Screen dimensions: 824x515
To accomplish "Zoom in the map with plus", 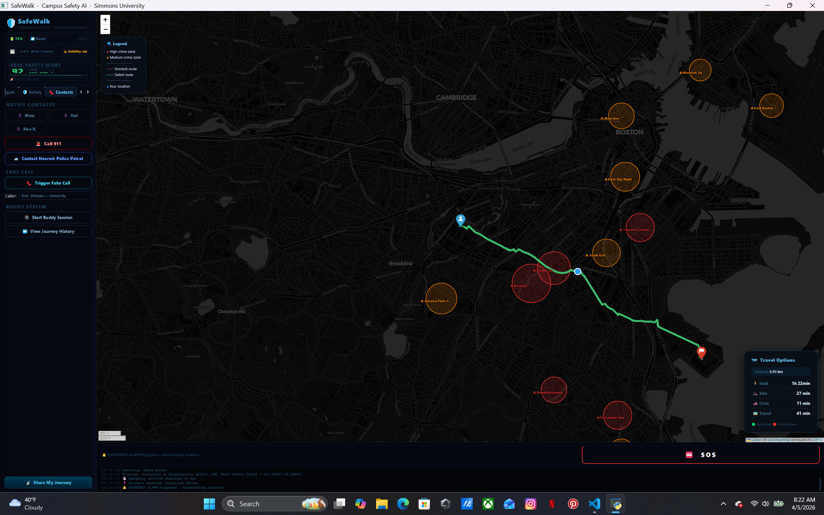I will pyautogui.click(x=105, y=20).
